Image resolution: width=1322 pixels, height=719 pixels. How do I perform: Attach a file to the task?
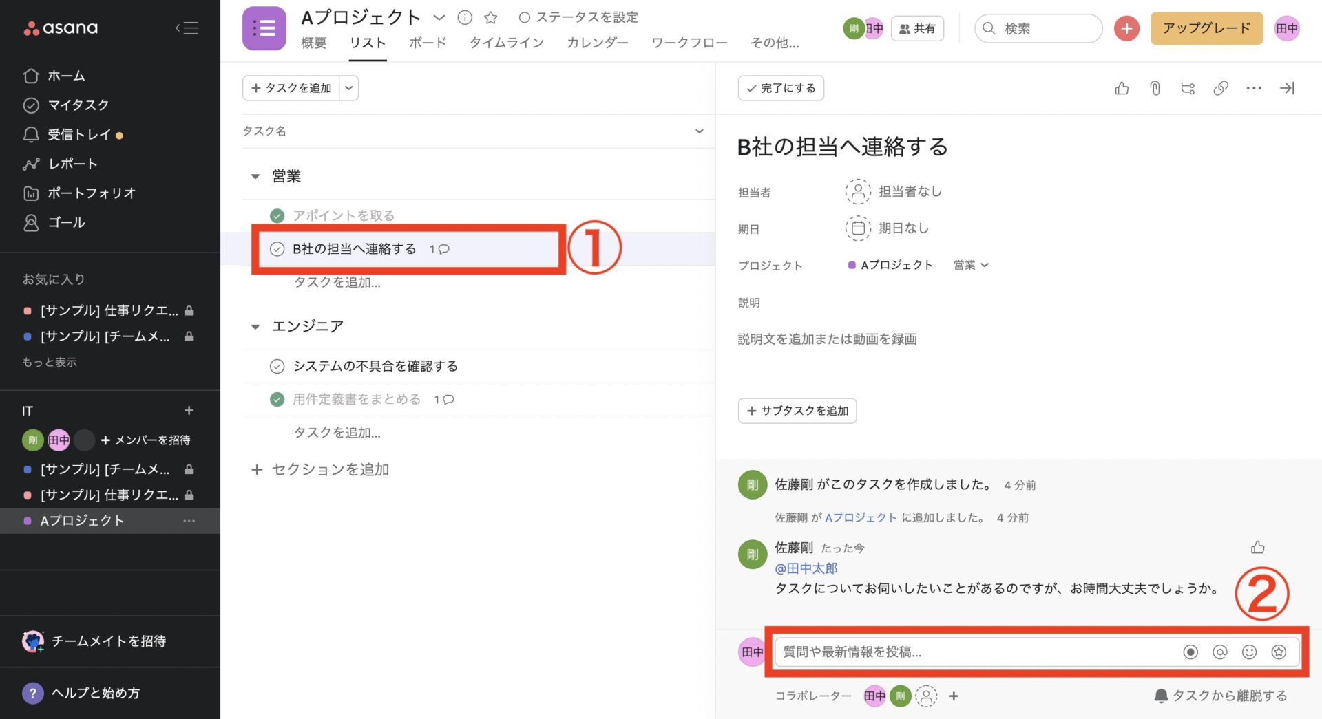pyautogui.click(x=1155, y=88)
